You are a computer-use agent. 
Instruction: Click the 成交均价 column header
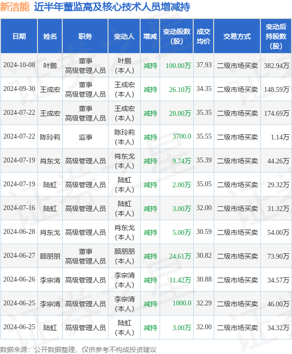(x=203, y=36)
